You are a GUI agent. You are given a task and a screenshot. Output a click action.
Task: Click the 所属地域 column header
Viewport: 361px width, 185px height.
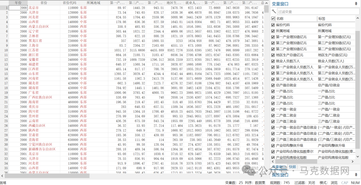tap(94, 3)
